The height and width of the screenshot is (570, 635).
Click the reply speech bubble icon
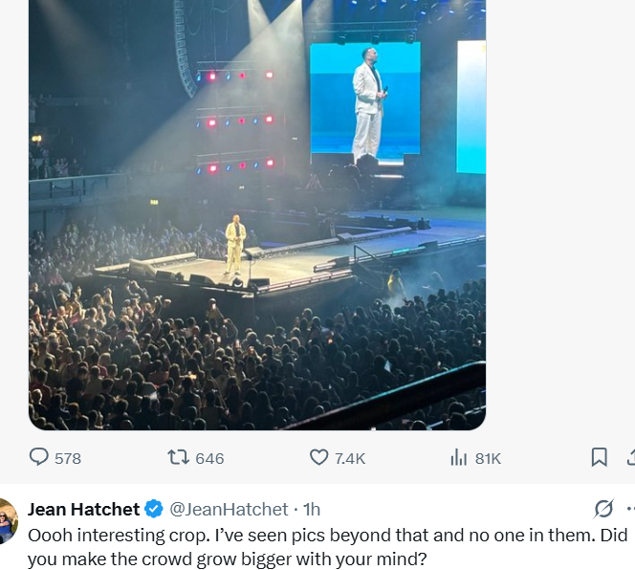(39, 457)
